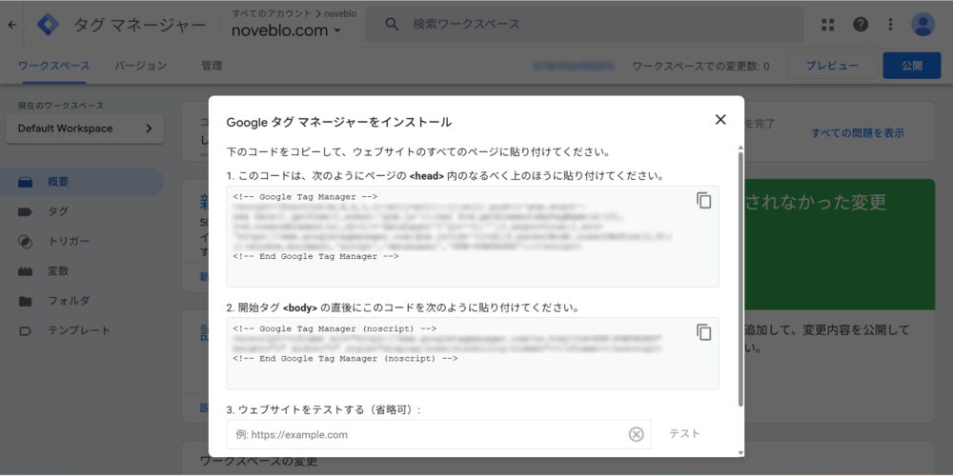Image resolution: width=953 pixels, height=476 pixels.
Task: Click the user account avatar
Action: pyautogui.click(x=923, y=25)
